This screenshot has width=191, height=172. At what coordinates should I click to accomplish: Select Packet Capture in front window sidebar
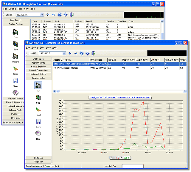[x=38, y=63]
